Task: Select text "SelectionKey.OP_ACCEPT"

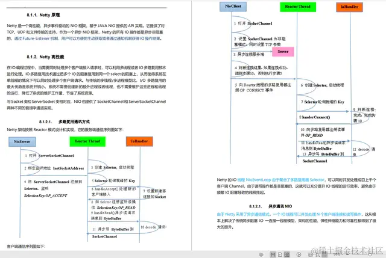Action: coord(46,195)
